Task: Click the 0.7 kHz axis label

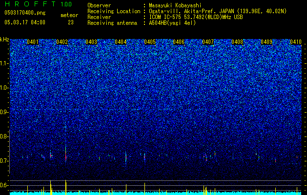Action: coord(4,161)
